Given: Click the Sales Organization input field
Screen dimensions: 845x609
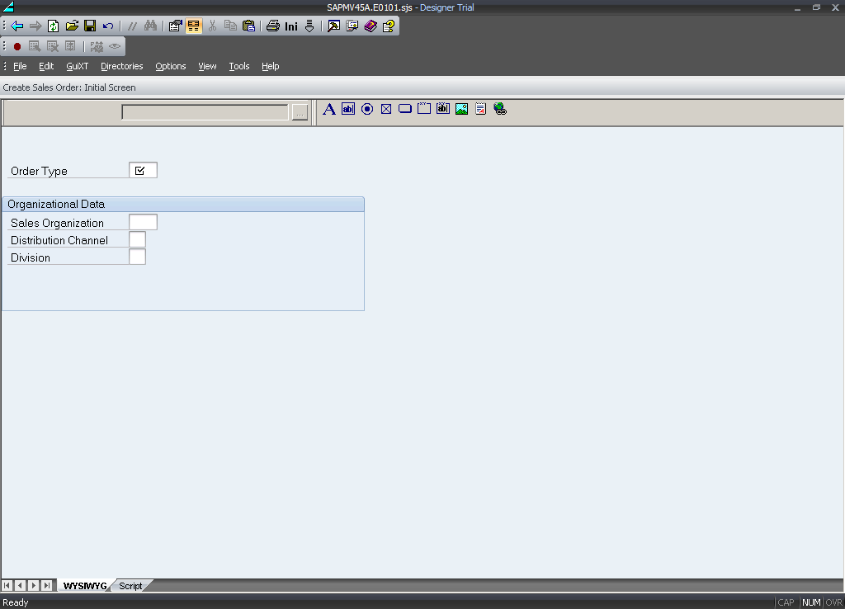Looking at the screenshot, I should click(x=143, y=222).
